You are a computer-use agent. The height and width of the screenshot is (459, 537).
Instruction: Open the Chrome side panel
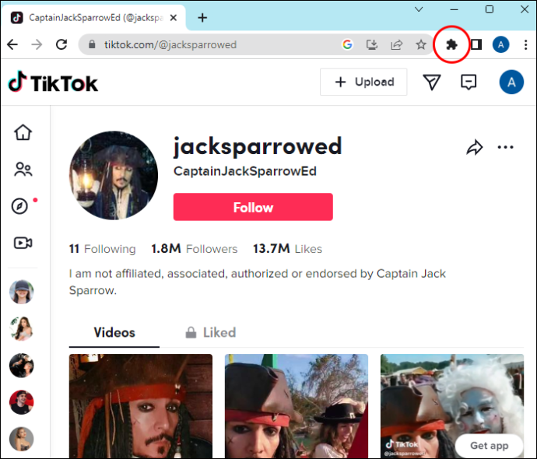(476, 44)
